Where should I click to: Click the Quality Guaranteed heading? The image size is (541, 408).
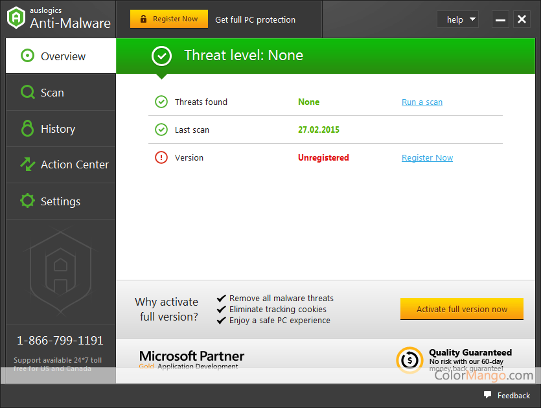coord(470,352)
